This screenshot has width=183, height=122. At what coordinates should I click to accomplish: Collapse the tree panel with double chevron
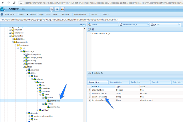pos(84,25)
